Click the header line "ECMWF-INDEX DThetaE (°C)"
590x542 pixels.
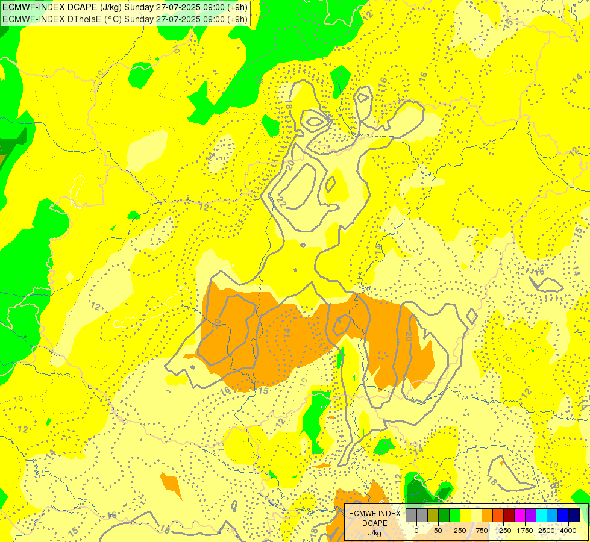(62, 19)
